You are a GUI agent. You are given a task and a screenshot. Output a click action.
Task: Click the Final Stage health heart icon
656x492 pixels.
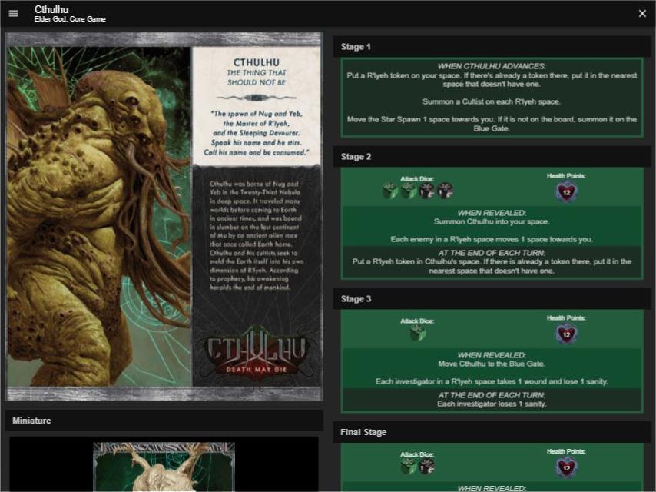565,467
